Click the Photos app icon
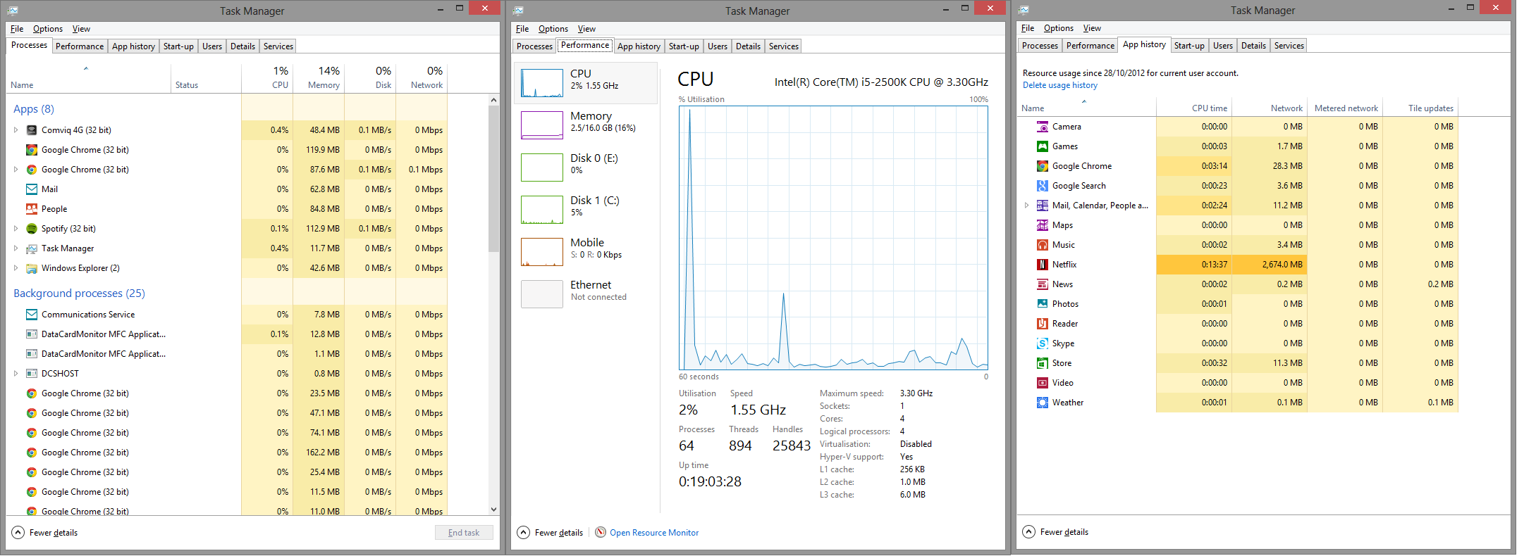Viewport: 1524px width, 556px height. [x=1043, y=304]
